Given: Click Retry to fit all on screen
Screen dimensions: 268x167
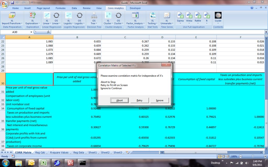Looking at the screenshot, I should [139, 100].
